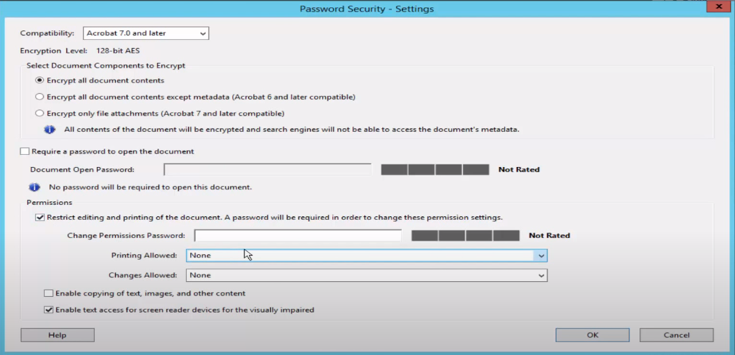Viewport: 735px width, 355px height.
Task: Disable text access for screen reader devices
Action: tap(49, 310)
